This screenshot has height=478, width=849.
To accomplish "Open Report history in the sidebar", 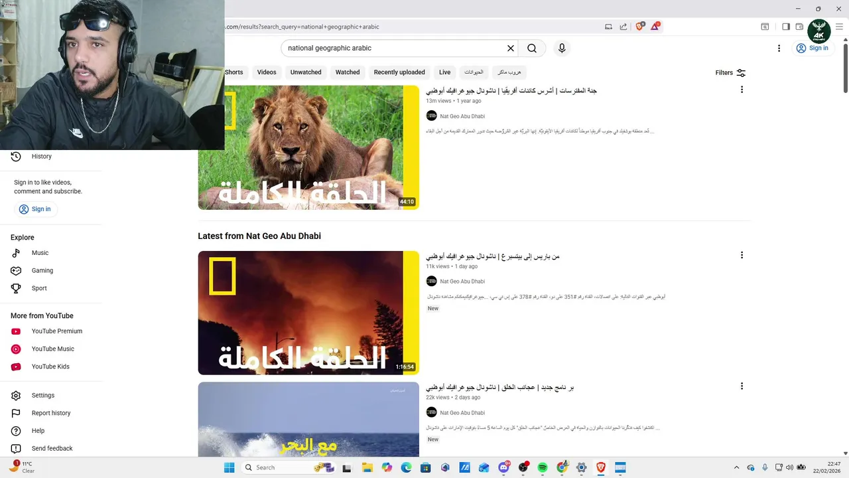I will point(51,413).
